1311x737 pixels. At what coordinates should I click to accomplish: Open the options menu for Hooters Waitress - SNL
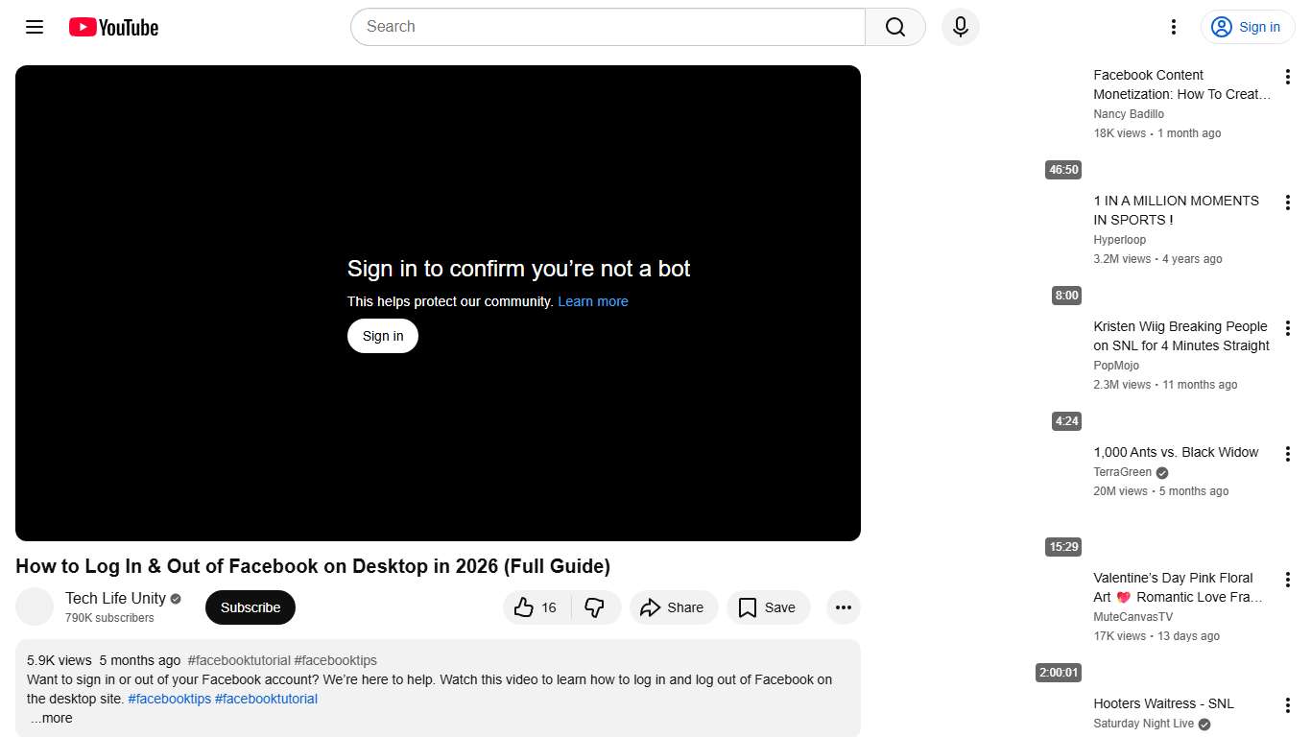click(x=1288, y=704)
